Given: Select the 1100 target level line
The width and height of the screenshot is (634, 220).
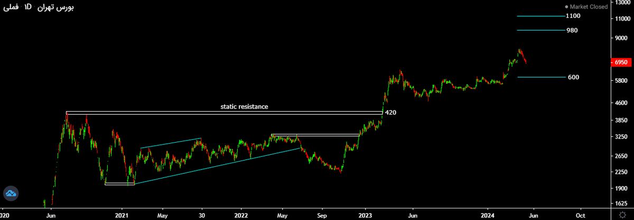Looking at the screenshot, I should pos(540,16).
